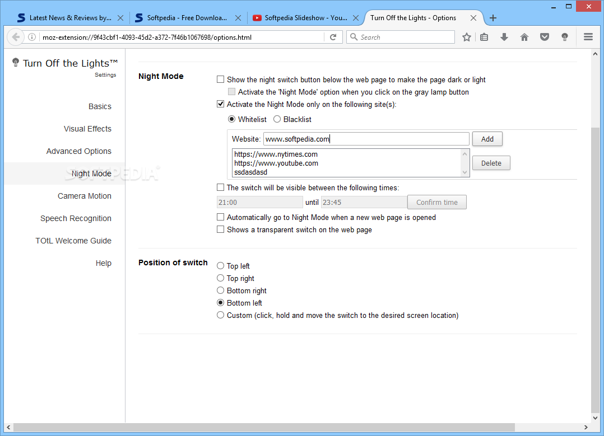The width and height of the screenshot is (604, 436).
Task: Close the Softpedia Free Download tab
Action: (x=238, y=18)
